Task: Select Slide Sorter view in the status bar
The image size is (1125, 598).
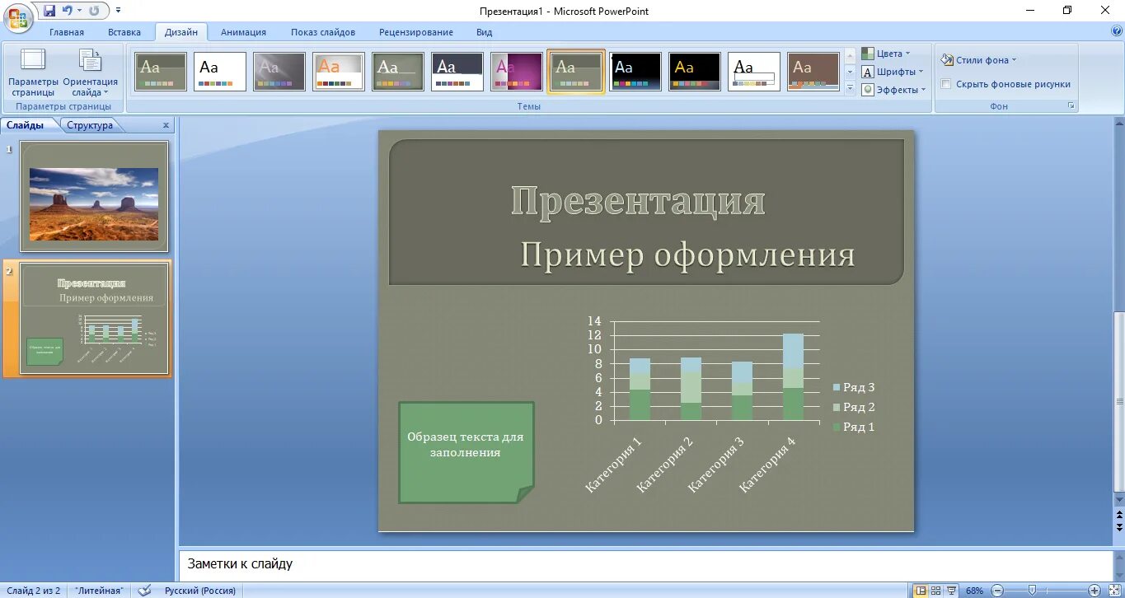Action: pos(935,590)
